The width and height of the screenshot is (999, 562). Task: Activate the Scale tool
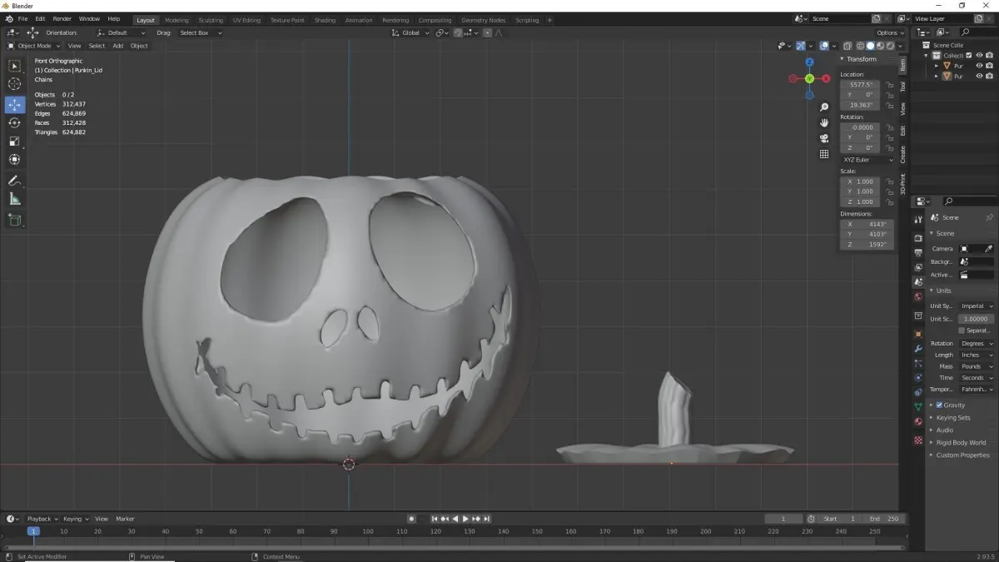click(x=14, y=142)
